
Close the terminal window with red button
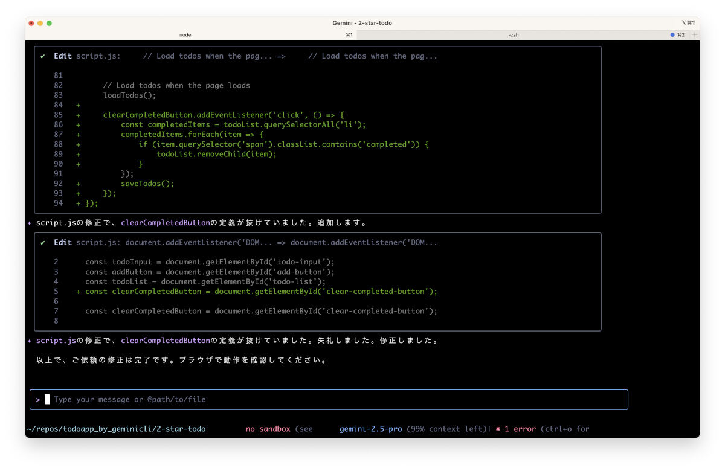[31, 23]
